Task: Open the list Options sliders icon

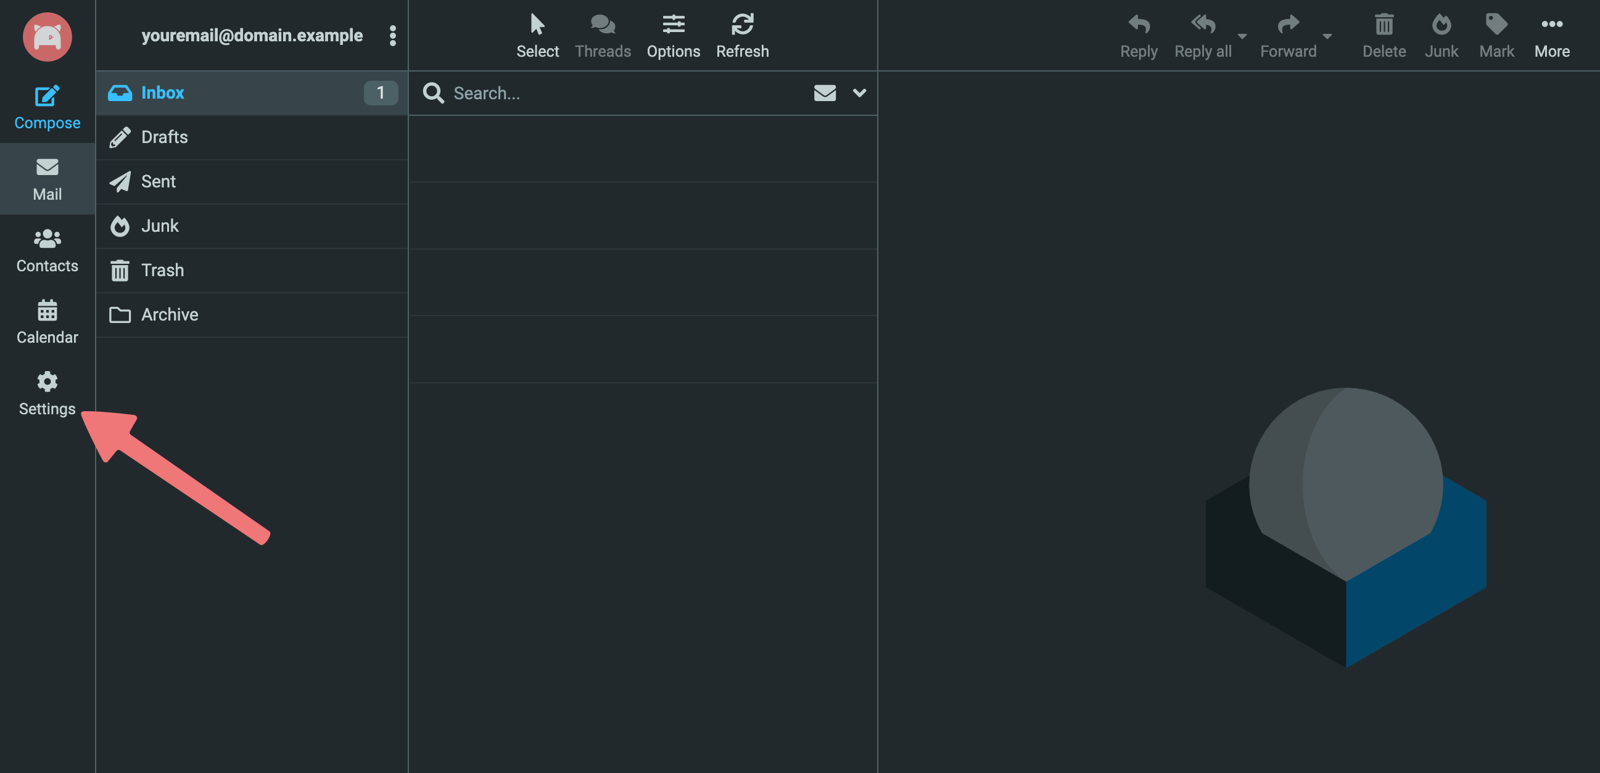Action: [673, 25]
